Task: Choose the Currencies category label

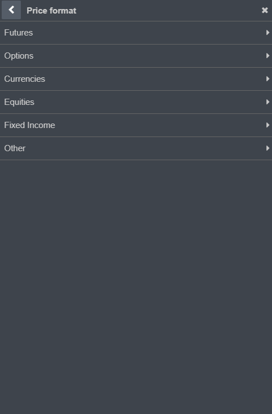Action: [x=25, y=79]
